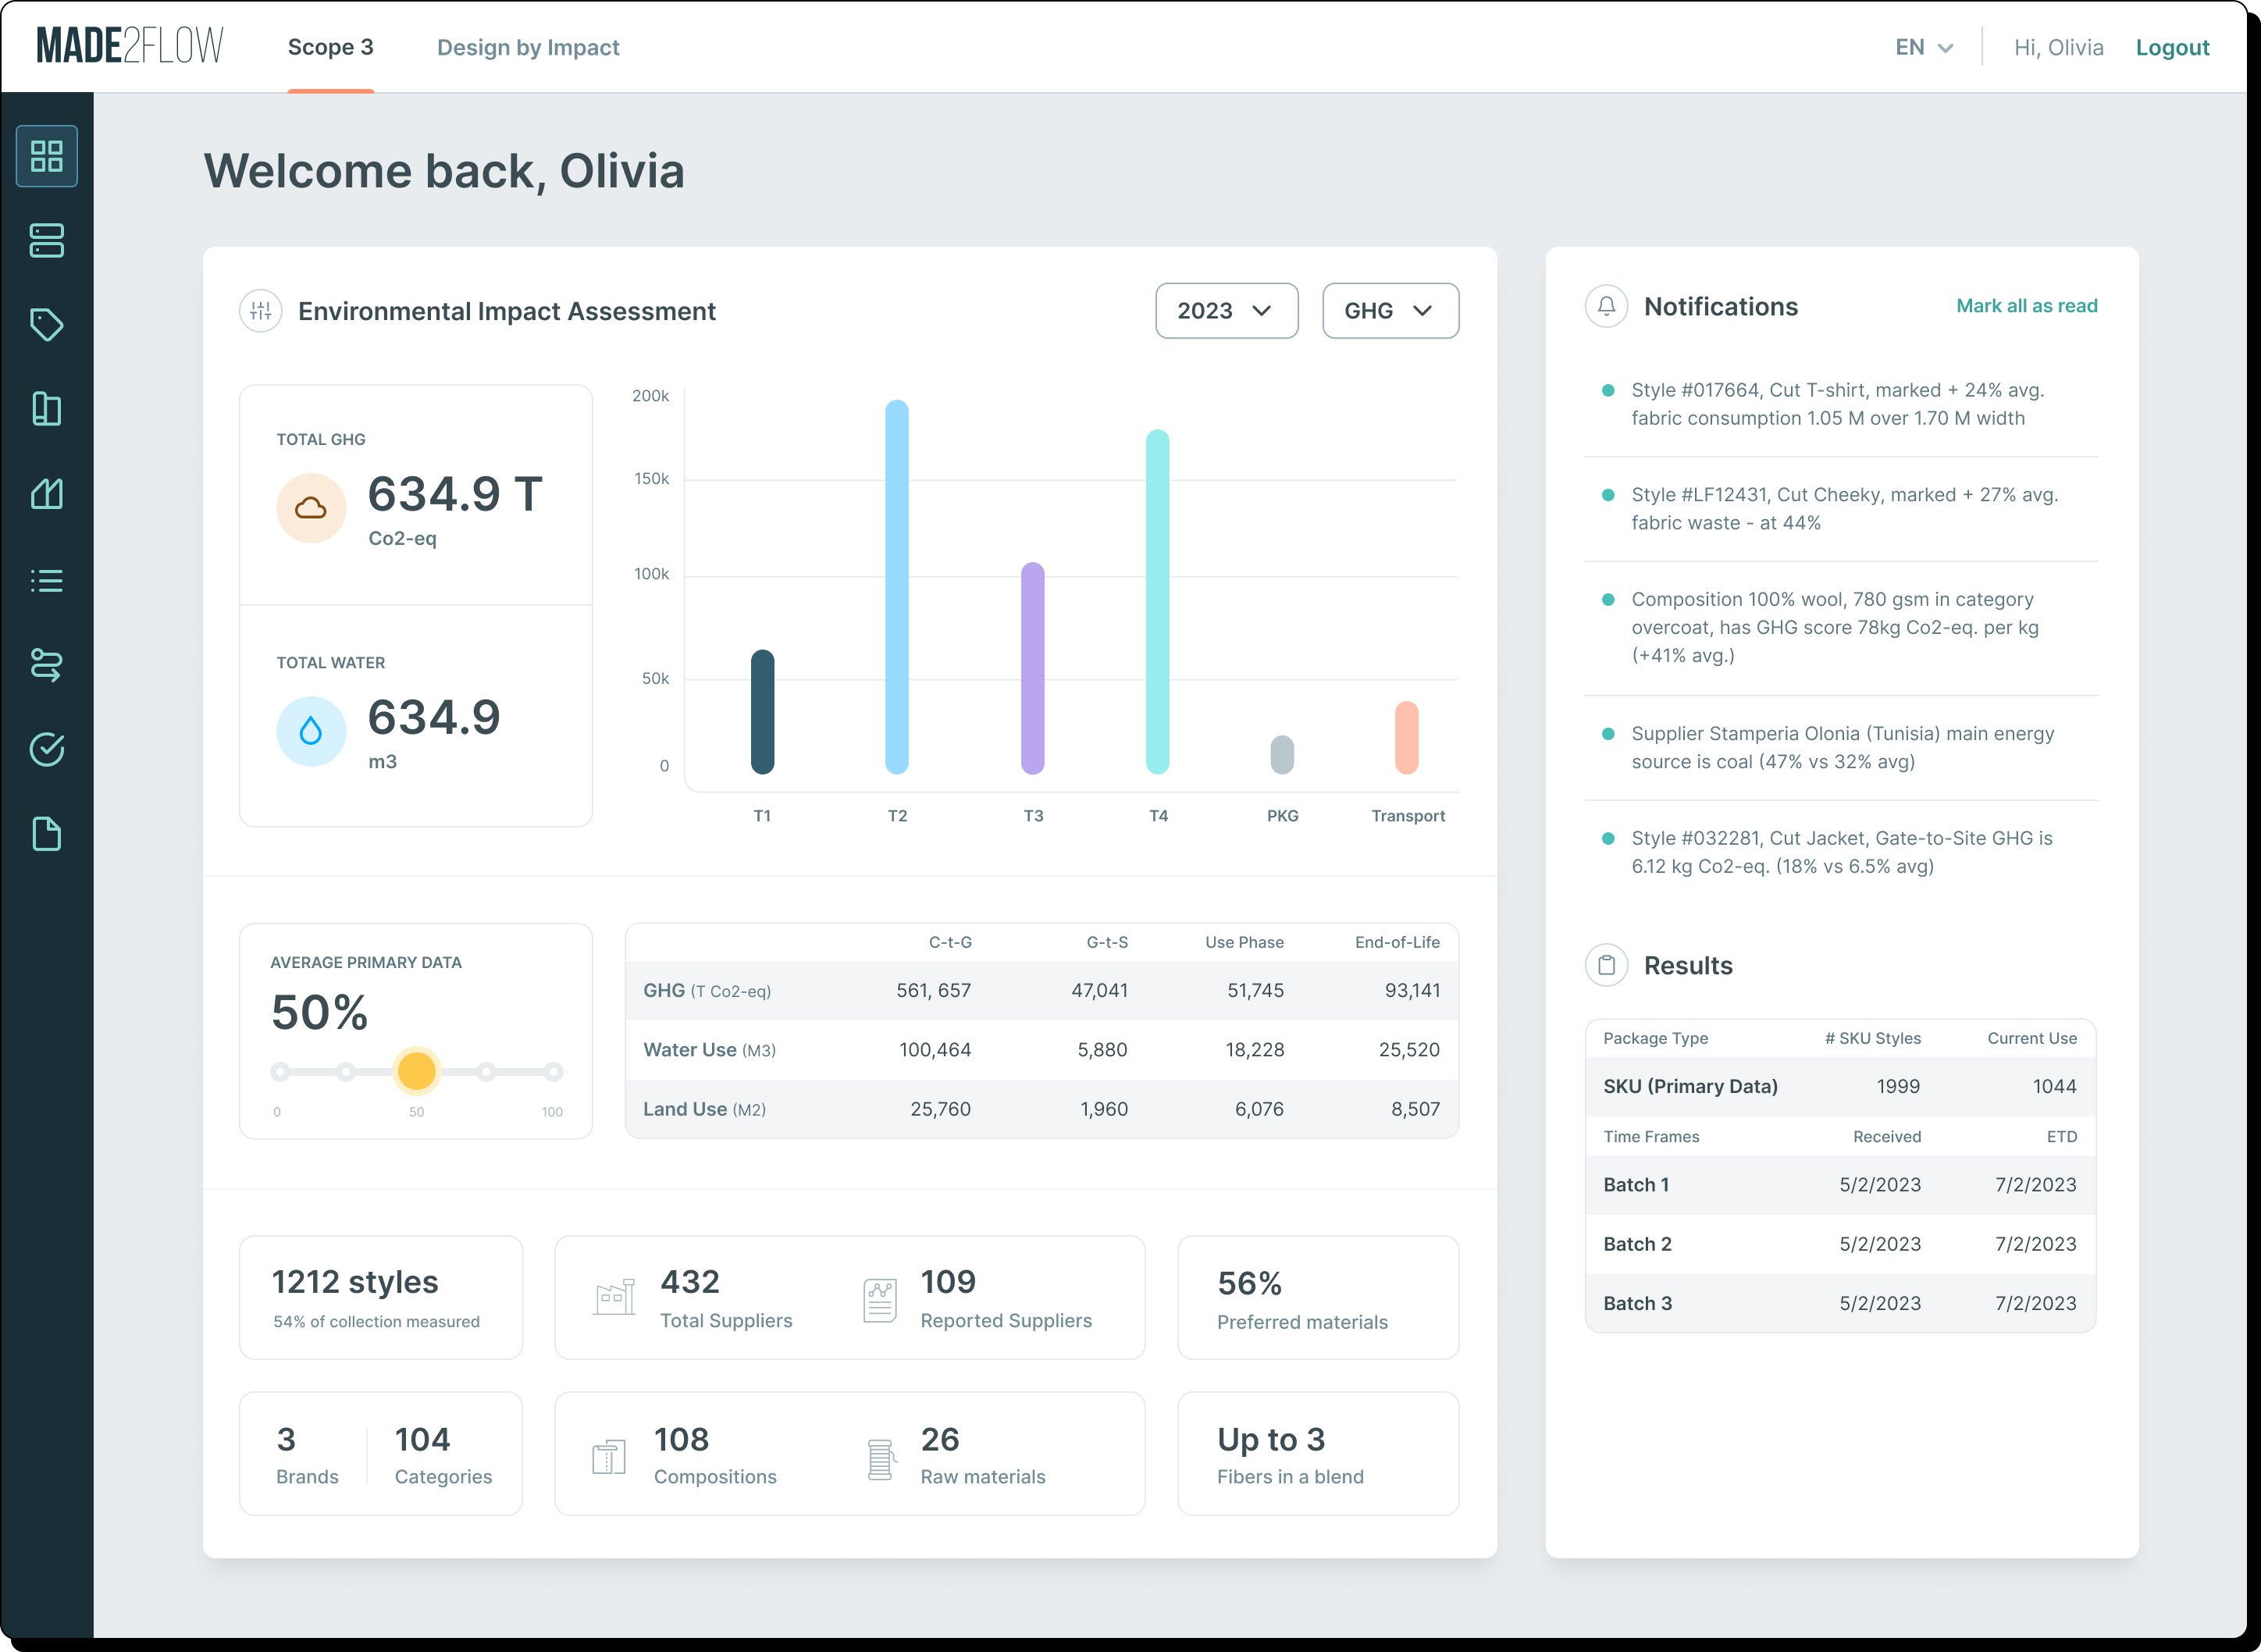The width and height of the screenshot is (2261, 1652).
Task: Click the bar chart sidebar icon
Action: pos(46,494)
